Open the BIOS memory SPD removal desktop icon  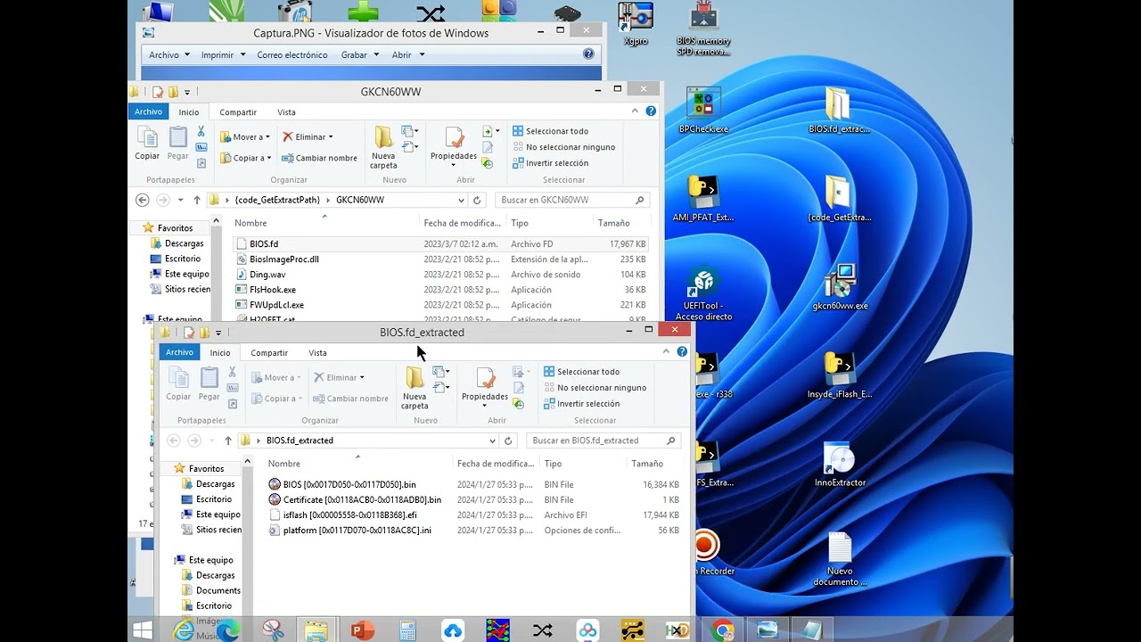coord(703,29)
